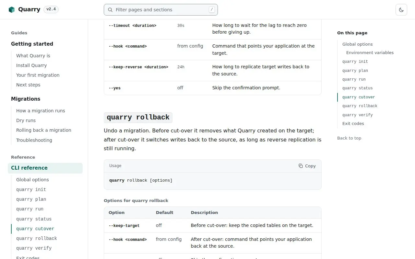Go to Your first migration page
Image resolution: width=415 pixels, height=259 pixels.
coord(38,75)
